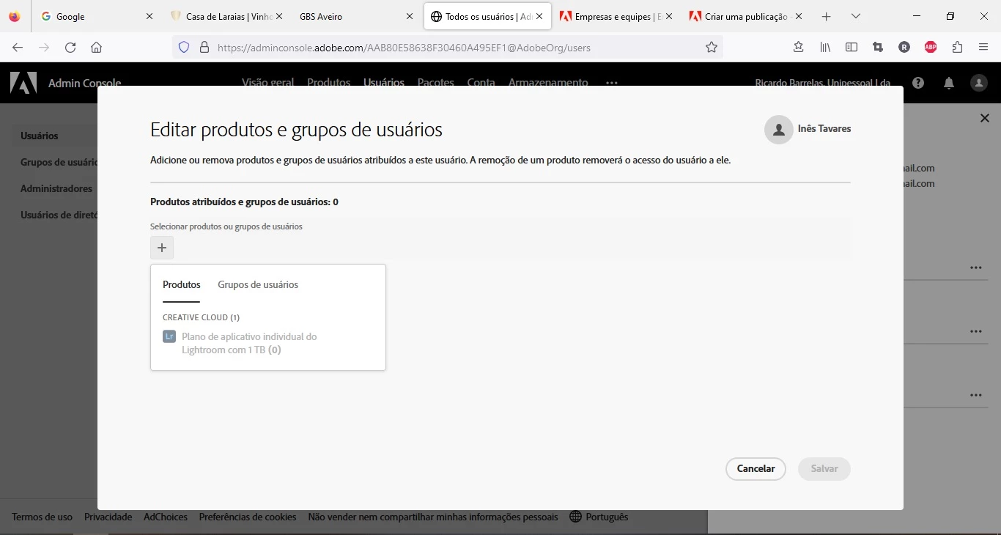This screenshot has height=535, width=1001.
Task: Switch to the Empresas e equipes browser tab
Action: click(x=616, y=16)
